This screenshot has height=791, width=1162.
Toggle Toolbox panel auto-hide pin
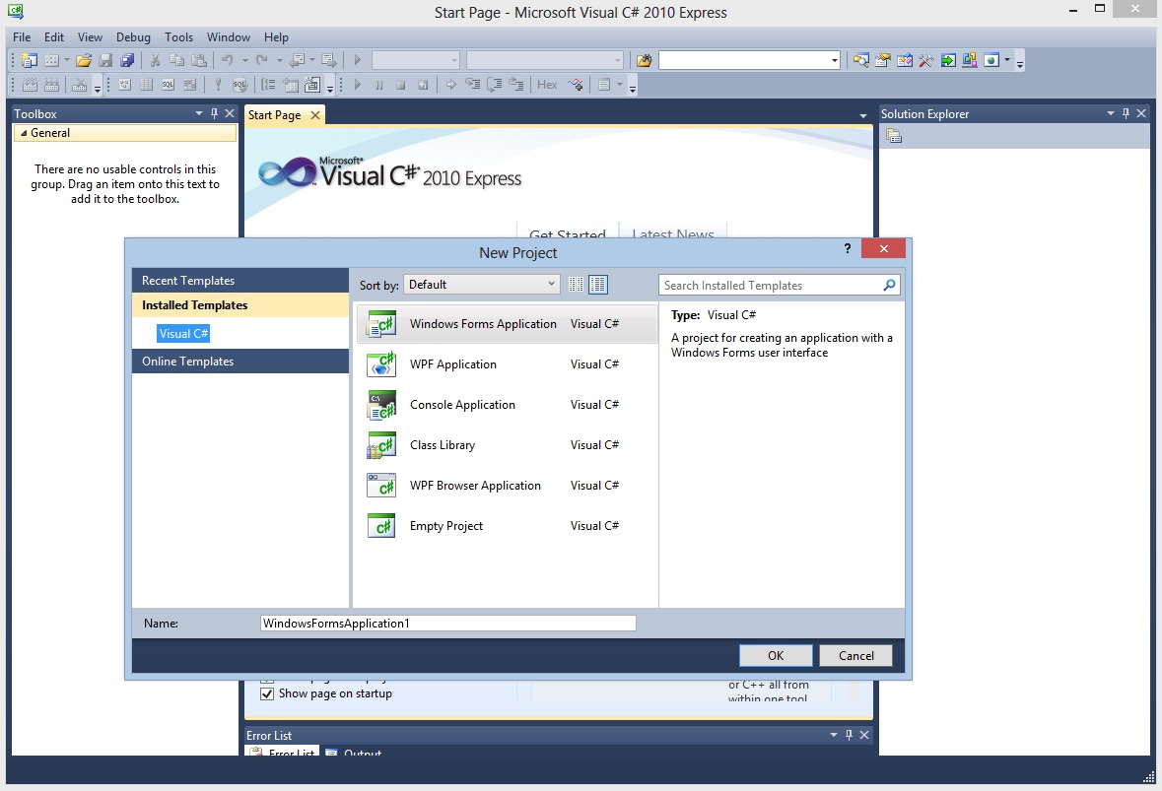(214, 113)
